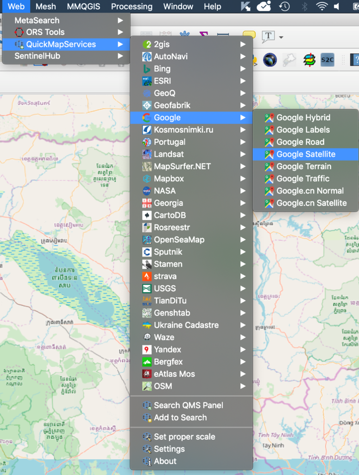Image resolution: width=359 pixels, height=475 pixels.
Task: Click the Wi-Fi status icon
Action: [322, 6]
